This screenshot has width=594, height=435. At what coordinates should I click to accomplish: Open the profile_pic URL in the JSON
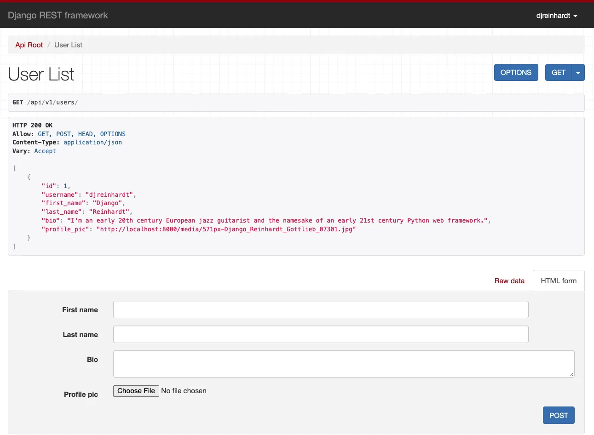pos(226,229)
